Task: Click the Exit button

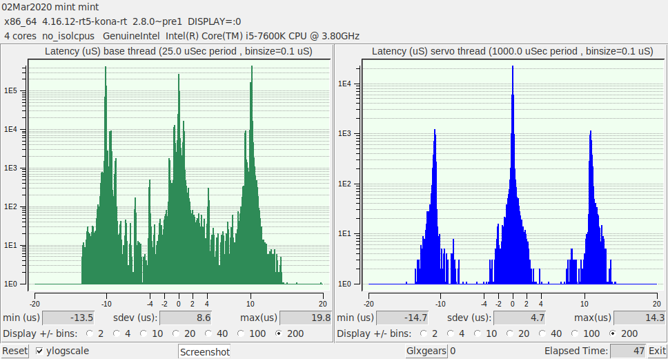Action: coord(657,351)
